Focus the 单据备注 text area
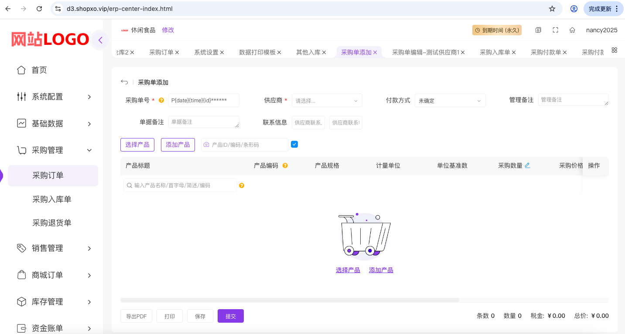The image size is (625, 334). 204,122
